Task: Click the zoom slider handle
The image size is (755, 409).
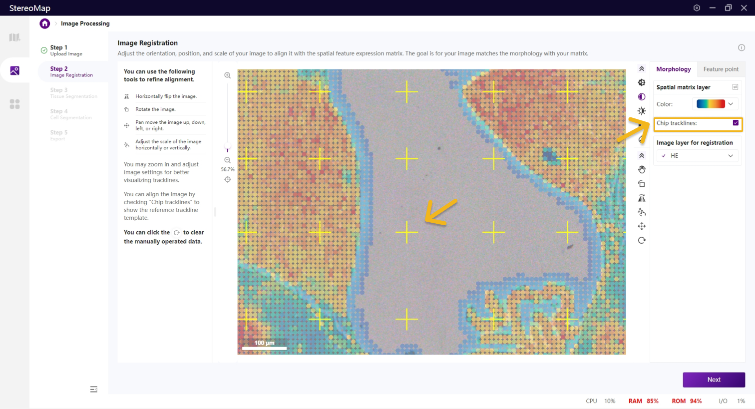Action: click(228, 149)
